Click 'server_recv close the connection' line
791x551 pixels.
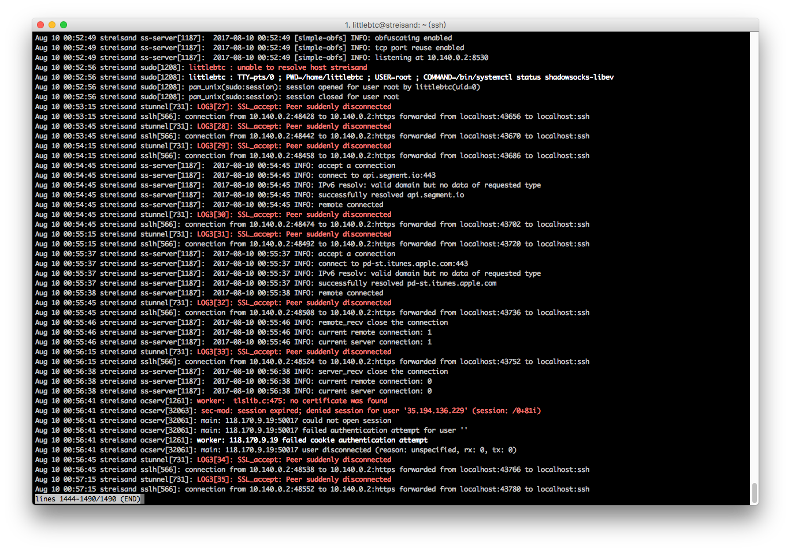pos(242,372)
